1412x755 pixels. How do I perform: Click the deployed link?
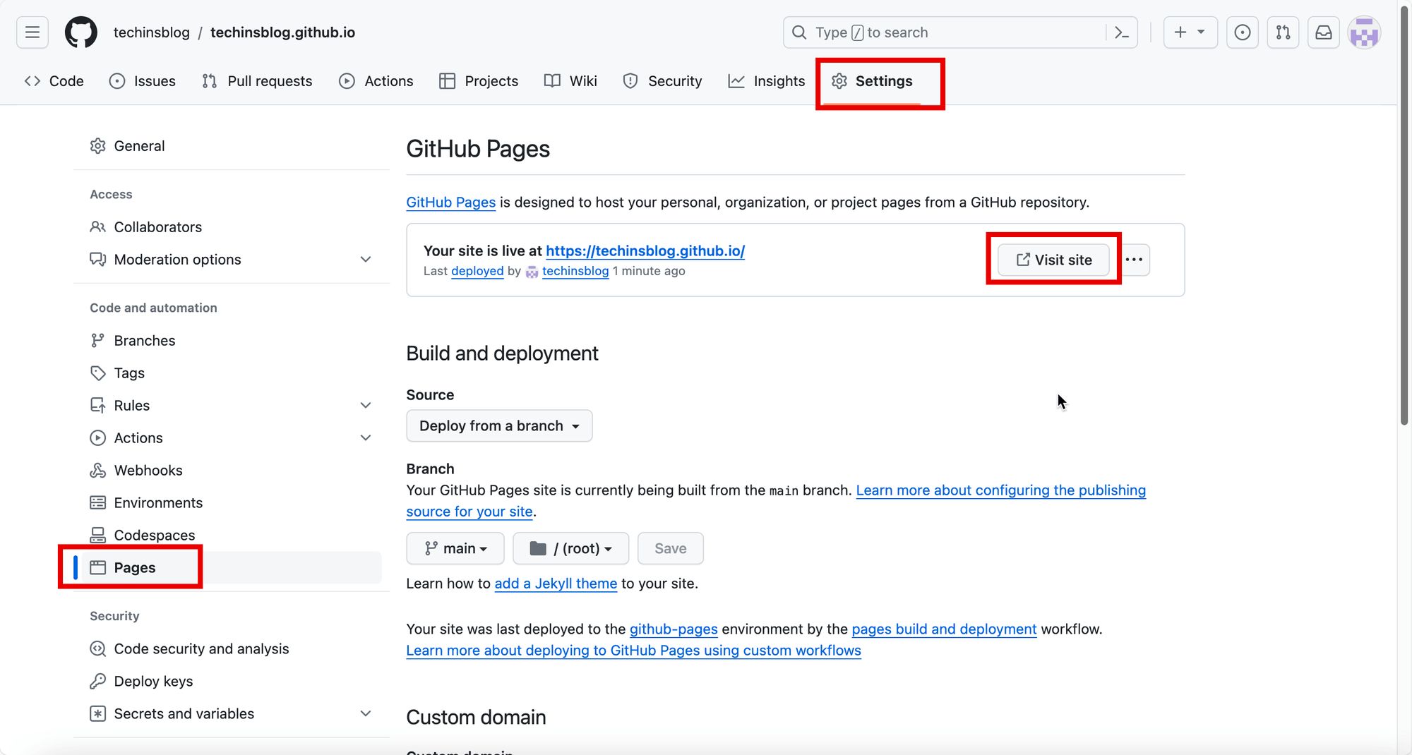[x=477, y=271]
